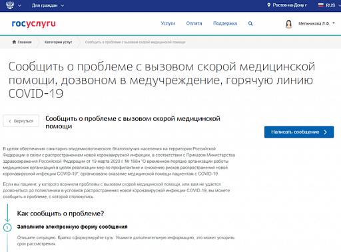Click the paragraph starting 'В целях обеспечения'
This screenshot has height=252, width=341.
pos(119,161)
